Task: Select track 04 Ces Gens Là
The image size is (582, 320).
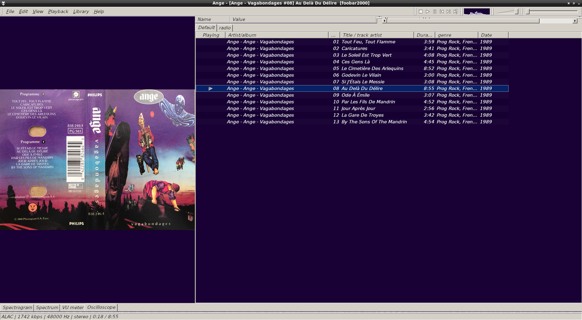Action: (x=352, y=62)
